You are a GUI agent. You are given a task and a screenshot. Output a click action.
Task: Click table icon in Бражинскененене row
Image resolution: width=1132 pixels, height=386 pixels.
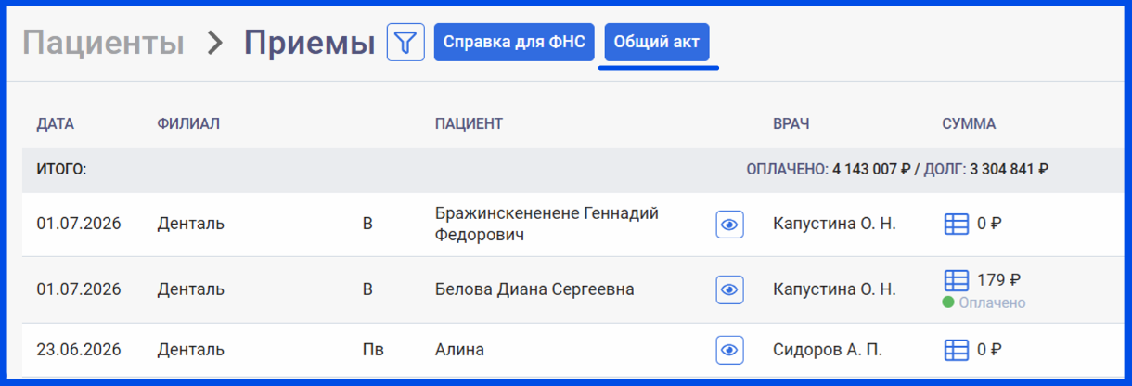[956, 224]
